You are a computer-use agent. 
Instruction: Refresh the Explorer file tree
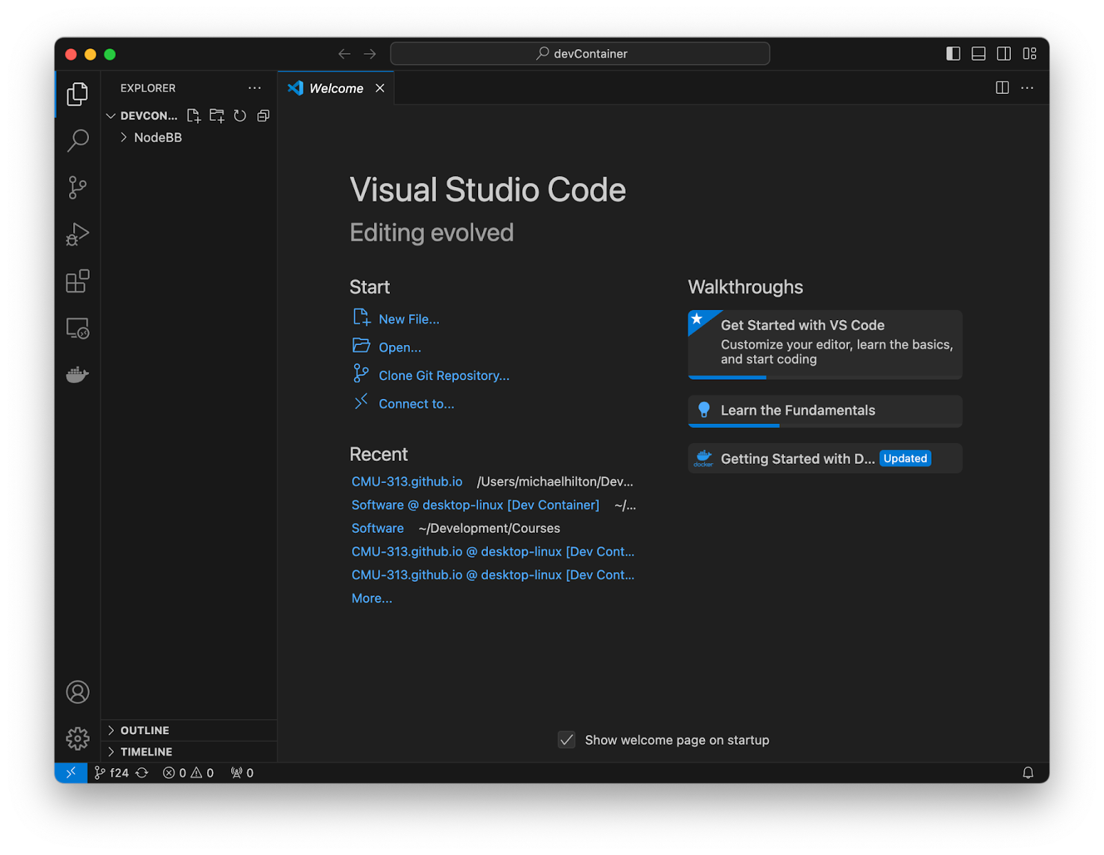click(x=240, y=116)
